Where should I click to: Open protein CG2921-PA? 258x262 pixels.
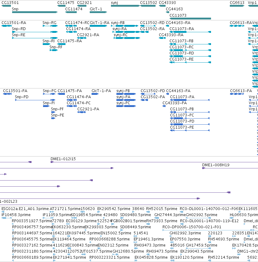[x=82, y=112]
